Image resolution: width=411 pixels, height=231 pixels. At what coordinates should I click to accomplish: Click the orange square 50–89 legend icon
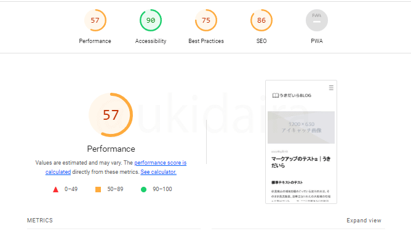click(x=98, y=189)
